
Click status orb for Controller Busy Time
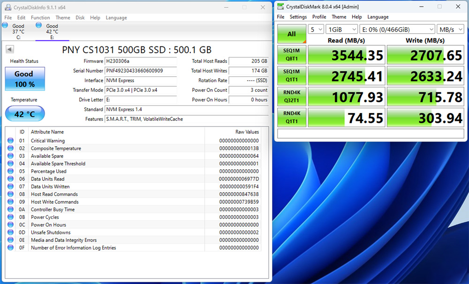(10, 209)
